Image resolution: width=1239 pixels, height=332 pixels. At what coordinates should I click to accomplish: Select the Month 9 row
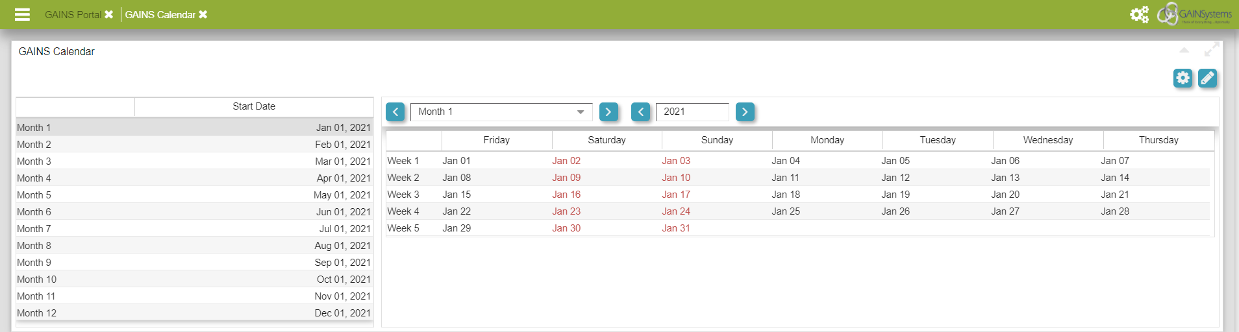pyautogui.click(x=194, y=263)
